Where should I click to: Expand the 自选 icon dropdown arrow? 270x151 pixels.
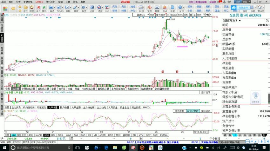click(54, 8)
